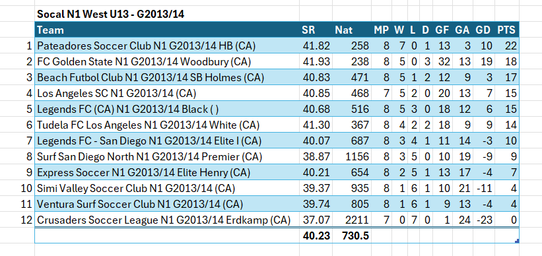Click PTS value 18 for FC Golden State
The width and height of the screenshot is (542, 256).
coord(506,61)
